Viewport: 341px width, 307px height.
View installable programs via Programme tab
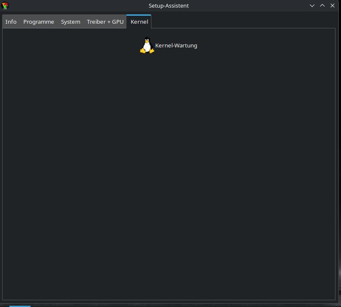39,22
